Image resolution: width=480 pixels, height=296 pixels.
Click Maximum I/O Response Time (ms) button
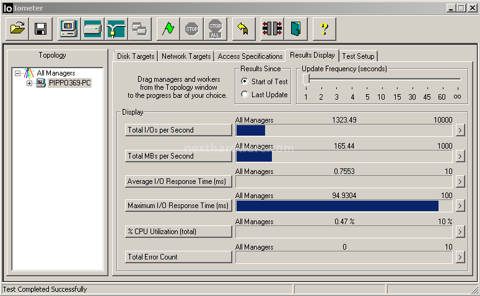[x=178, y=206]
